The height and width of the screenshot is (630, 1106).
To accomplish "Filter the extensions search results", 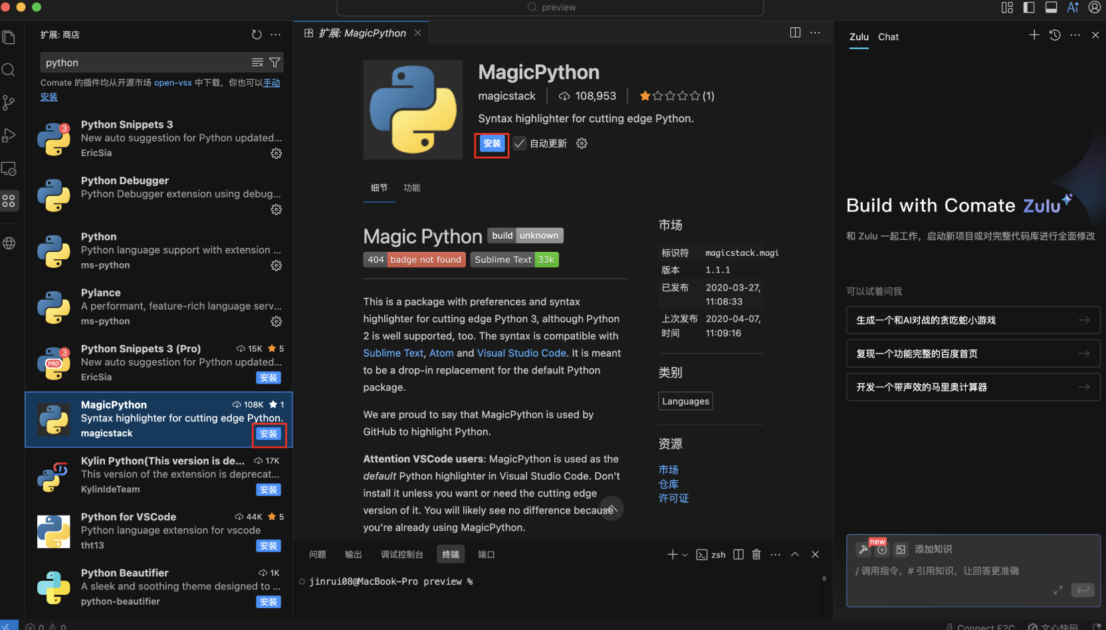I will [x=275, y=62].
